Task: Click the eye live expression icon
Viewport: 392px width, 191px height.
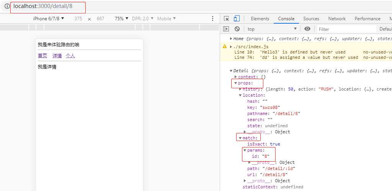Action: 307,29
